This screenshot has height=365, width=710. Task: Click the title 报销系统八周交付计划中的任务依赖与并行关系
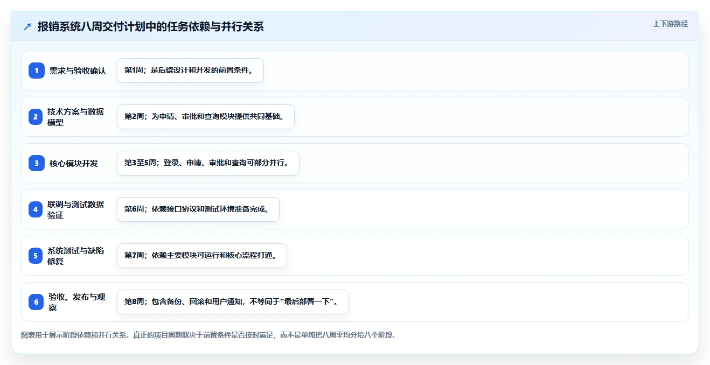click(151, 26)
